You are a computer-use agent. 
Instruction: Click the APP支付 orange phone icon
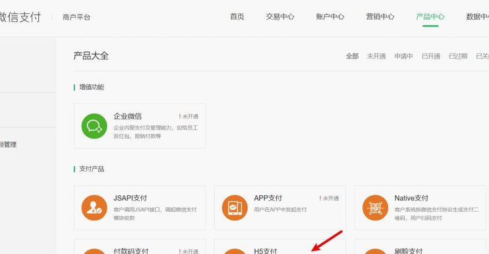235,208
